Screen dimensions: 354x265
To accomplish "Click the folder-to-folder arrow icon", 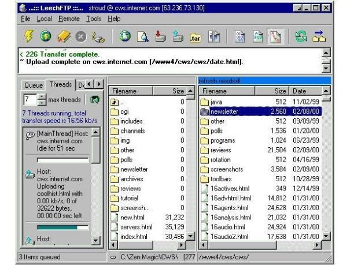I will [319, 36].
